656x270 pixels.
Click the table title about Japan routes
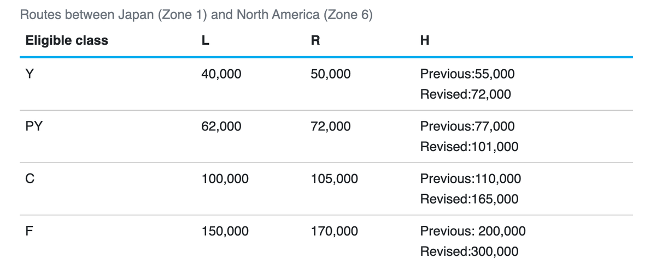(196, 15)
